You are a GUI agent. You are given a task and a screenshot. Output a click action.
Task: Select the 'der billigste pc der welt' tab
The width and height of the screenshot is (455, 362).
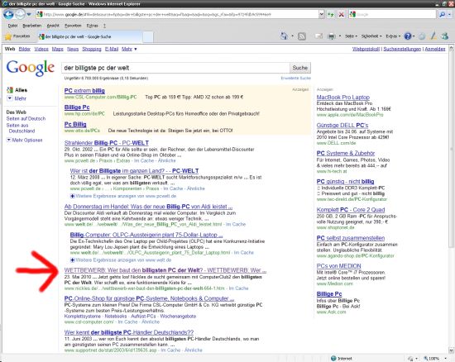pyautogui.click(x=90, y=37)
